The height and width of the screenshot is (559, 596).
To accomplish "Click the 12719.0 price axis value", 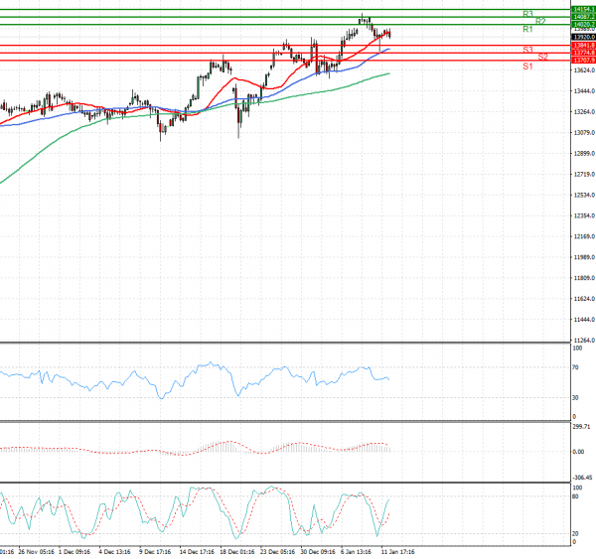I will (x=584, y=175).
